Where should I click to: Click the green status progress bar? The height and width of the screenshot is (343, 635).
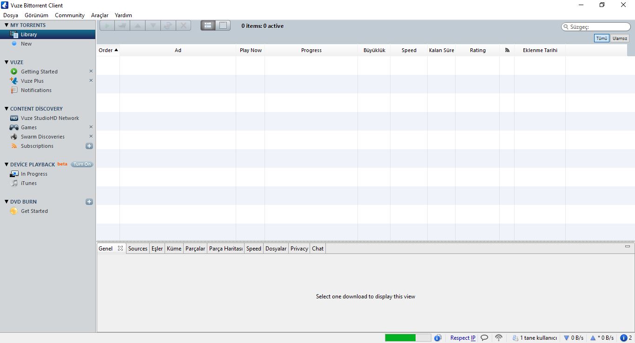coord(408,338)
